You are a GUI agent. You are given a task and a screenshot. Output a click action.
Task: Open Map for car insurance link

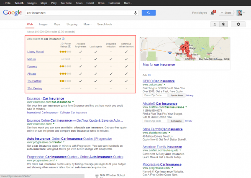(x=159, y=65)
